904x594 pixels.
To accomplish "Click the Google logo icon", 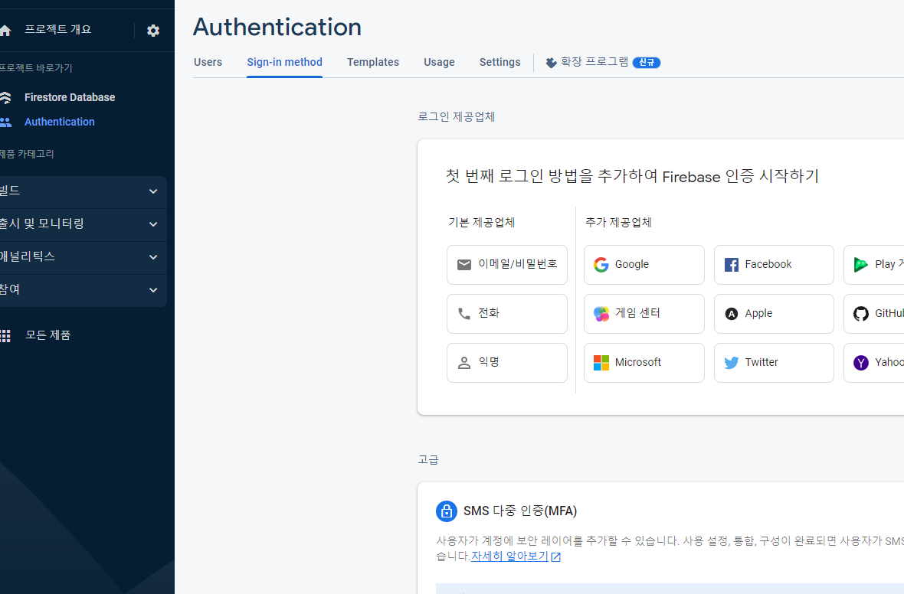I will pyautogui.click(x=601, y=264).
